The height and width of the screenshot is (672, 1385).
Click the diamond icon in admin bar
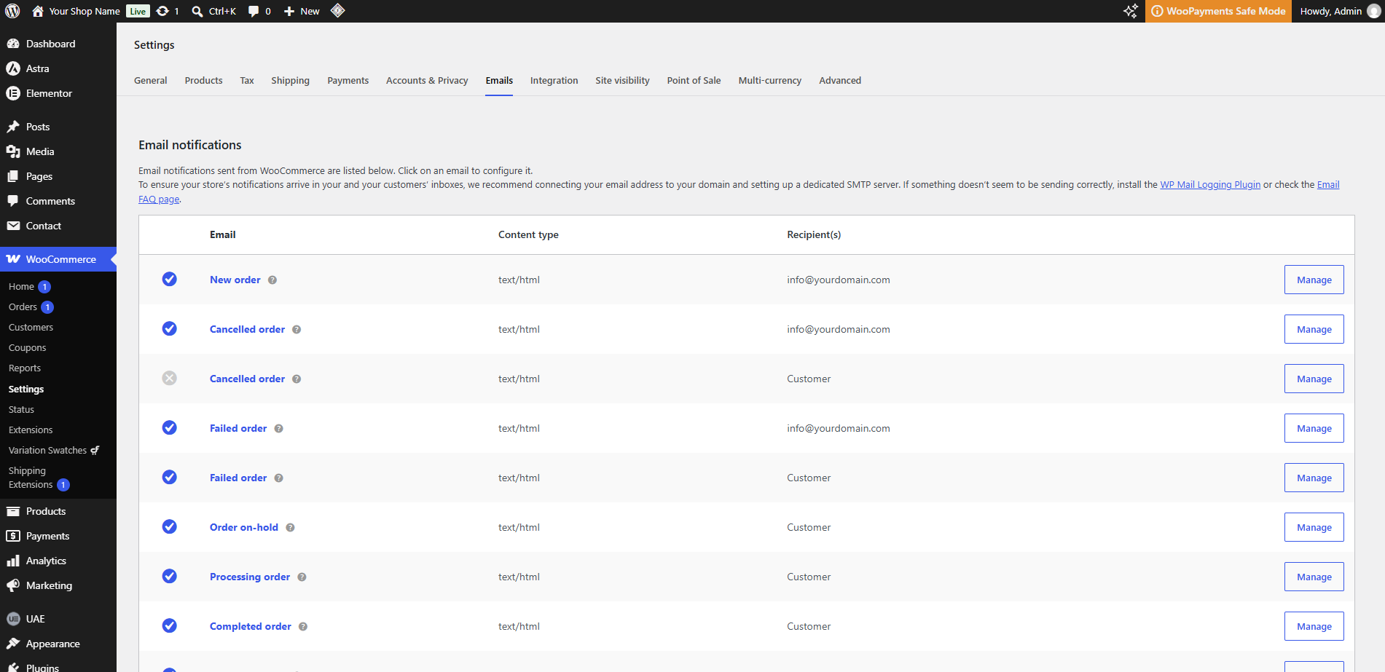pyautogui.click(x=337, y=11)
